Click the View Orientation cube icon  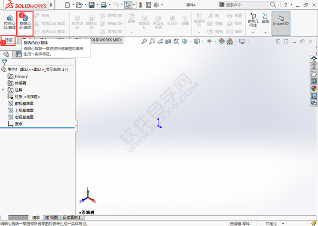185,41
